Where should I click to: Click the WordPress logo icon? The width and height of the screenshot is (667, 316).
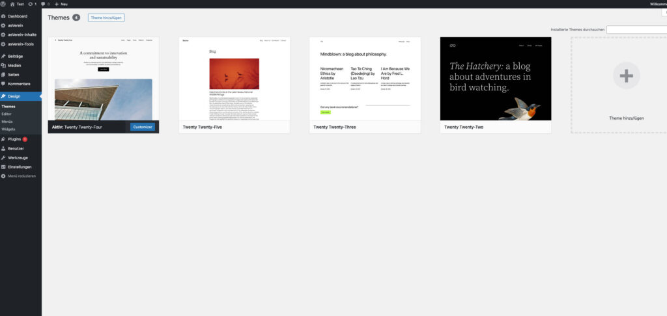pyautogui.click(x=3, y=4)
